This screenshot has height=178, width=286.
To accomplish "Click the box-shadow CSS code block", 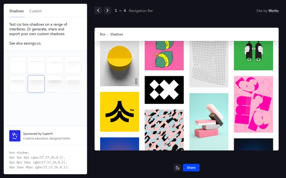I will 39,159.
